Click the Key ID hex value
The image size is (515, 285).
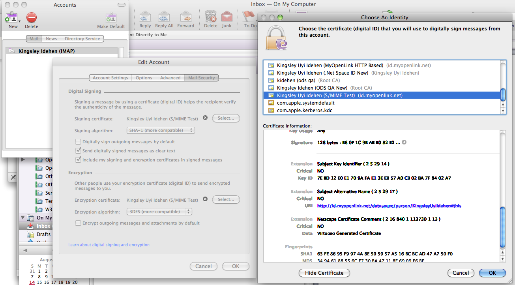click(x=384, y=178)
